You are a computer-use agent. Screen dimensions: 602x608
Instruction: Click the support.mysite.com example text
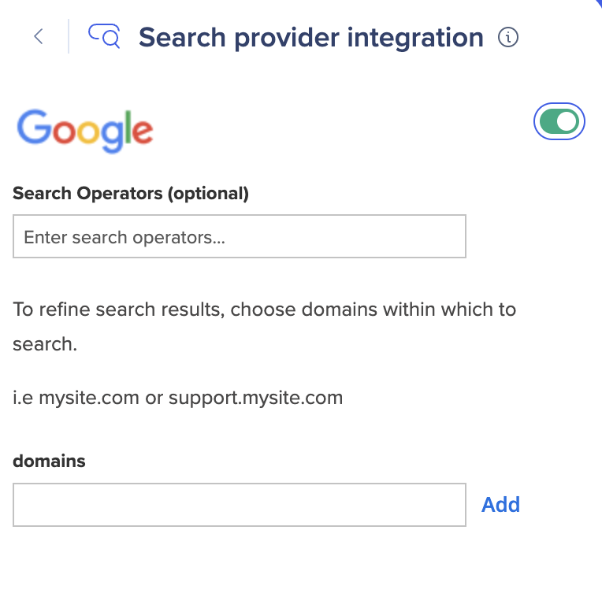[x=255, y=399]
